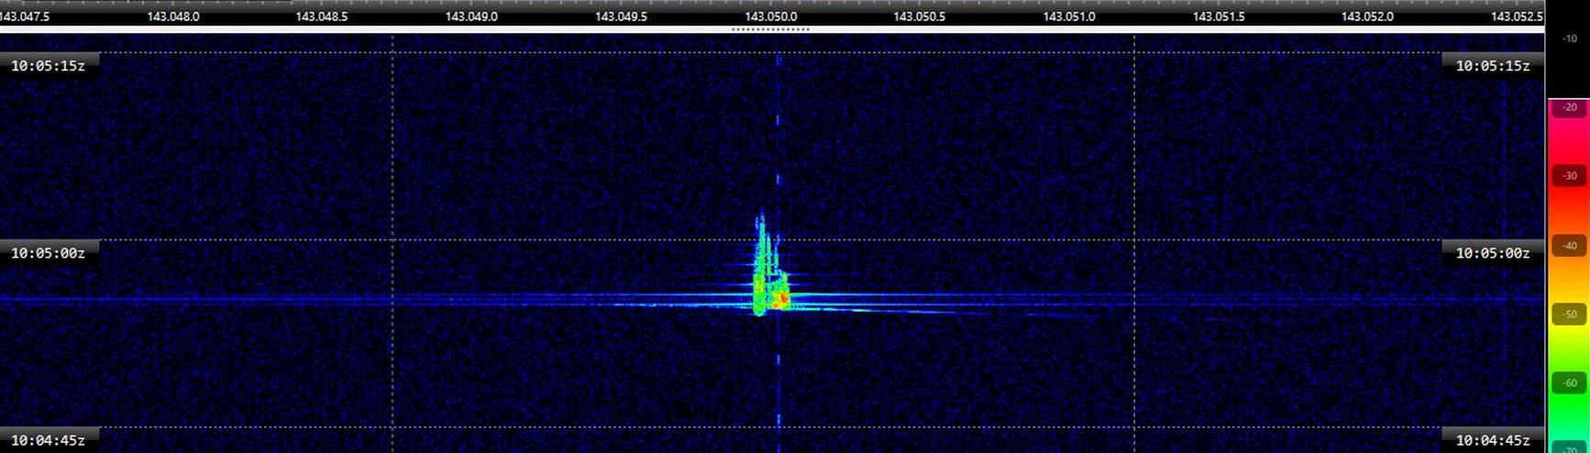Click the right-side 10:04:45z timestamp label
Viewport: 1590px width, 453px height.
(x=1493, y=440)
